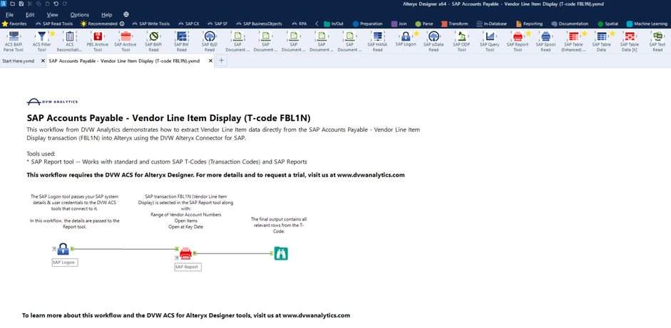
Task: Open the Join tool category
Action: pyautogui.click(x=399, y=24)
